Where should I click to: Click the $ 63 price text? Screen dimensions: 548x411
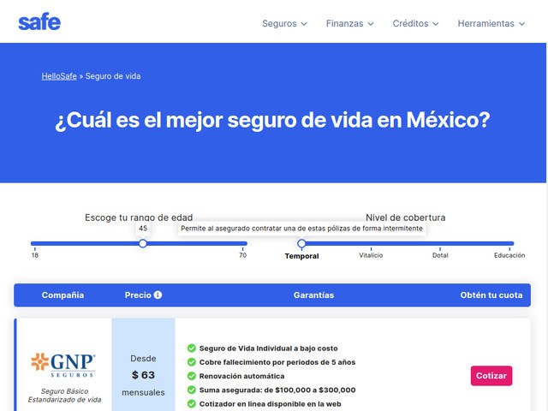[x=143, y=375]
